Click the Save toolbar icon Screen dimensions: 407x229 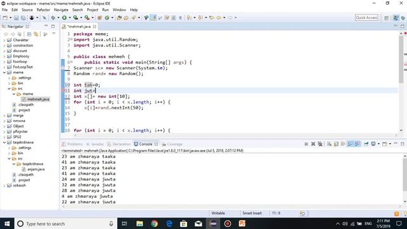(16, 18)
